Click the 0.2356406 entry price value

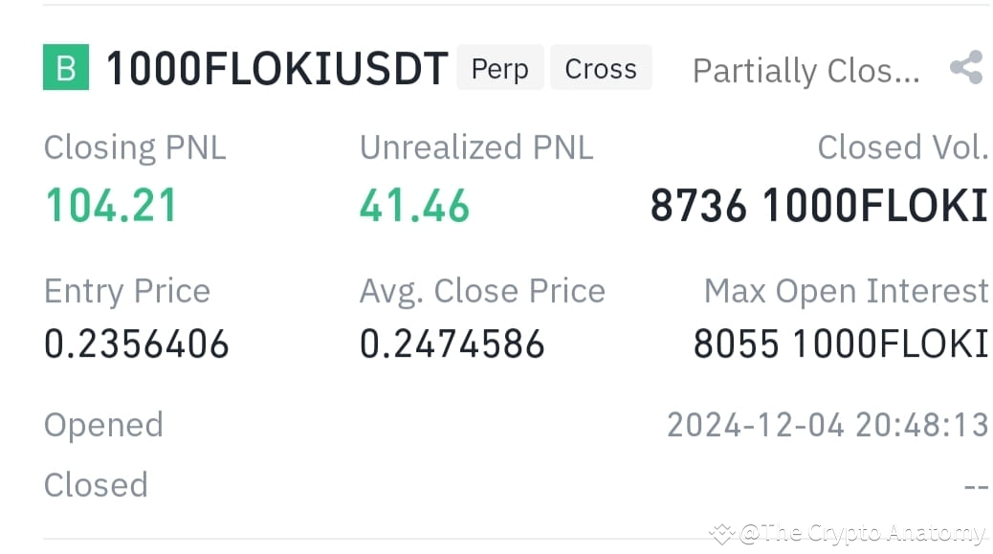tap(136, 344)
